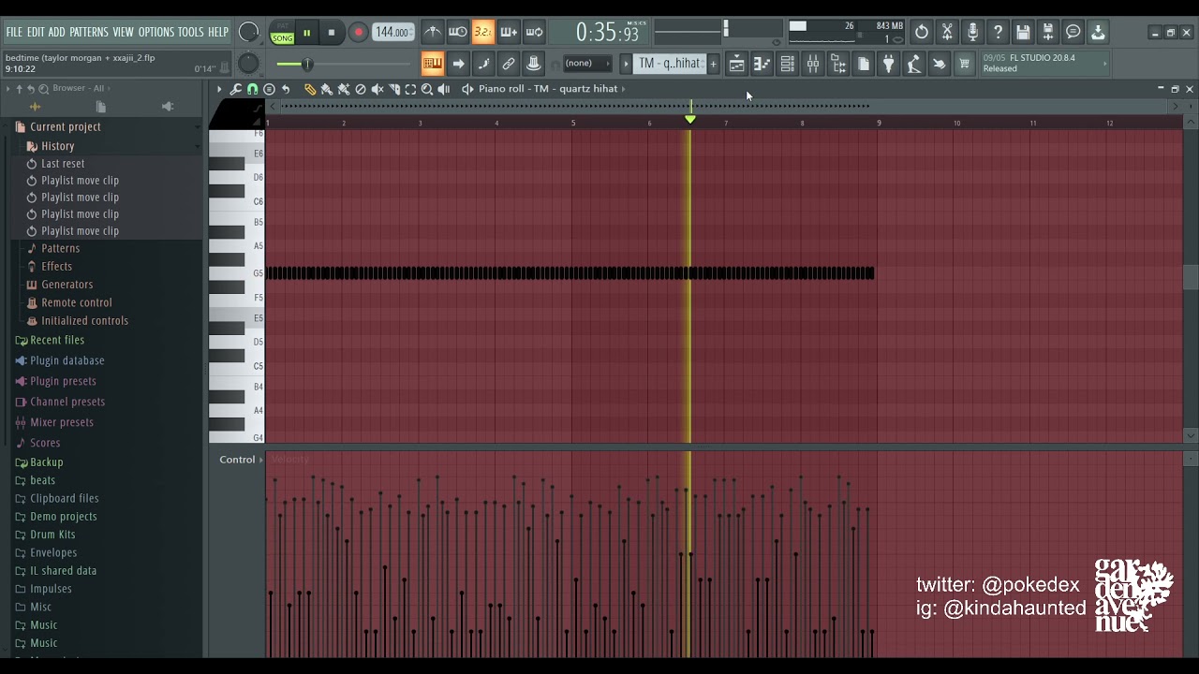Add a new pattern with the plus button
The height and width of the screenshot is (674, 1199).
pyautogui.click(x=713, y=64)
